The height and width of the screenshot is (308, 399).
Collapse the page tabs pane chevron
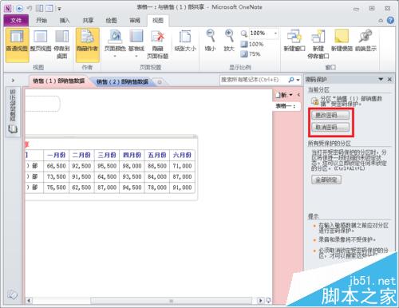point(298,95)
